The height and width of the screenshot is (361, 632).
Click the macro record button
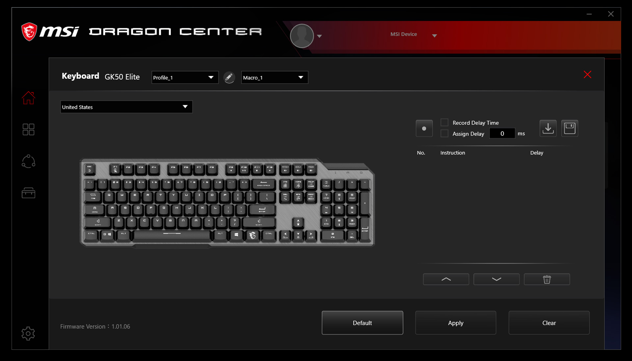[424, 128]
